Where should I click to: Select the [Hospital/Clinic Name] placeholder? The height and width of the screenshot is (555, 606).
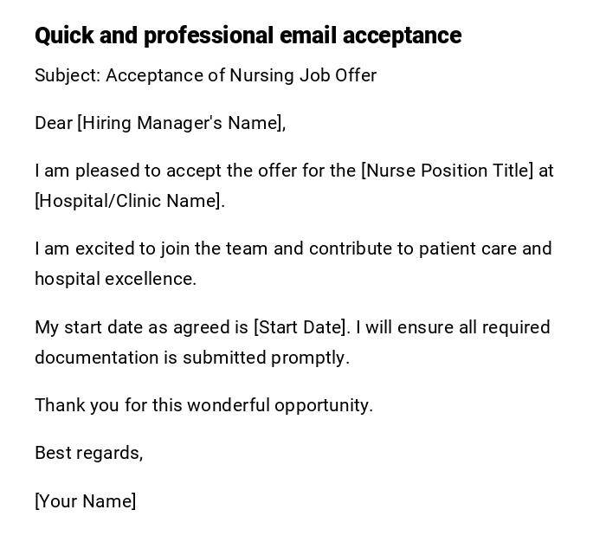tap(129, 201)
